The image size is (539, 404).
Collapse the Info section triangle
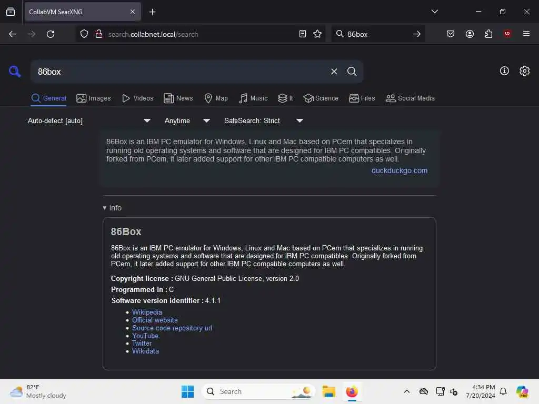(x=105, y=208)
